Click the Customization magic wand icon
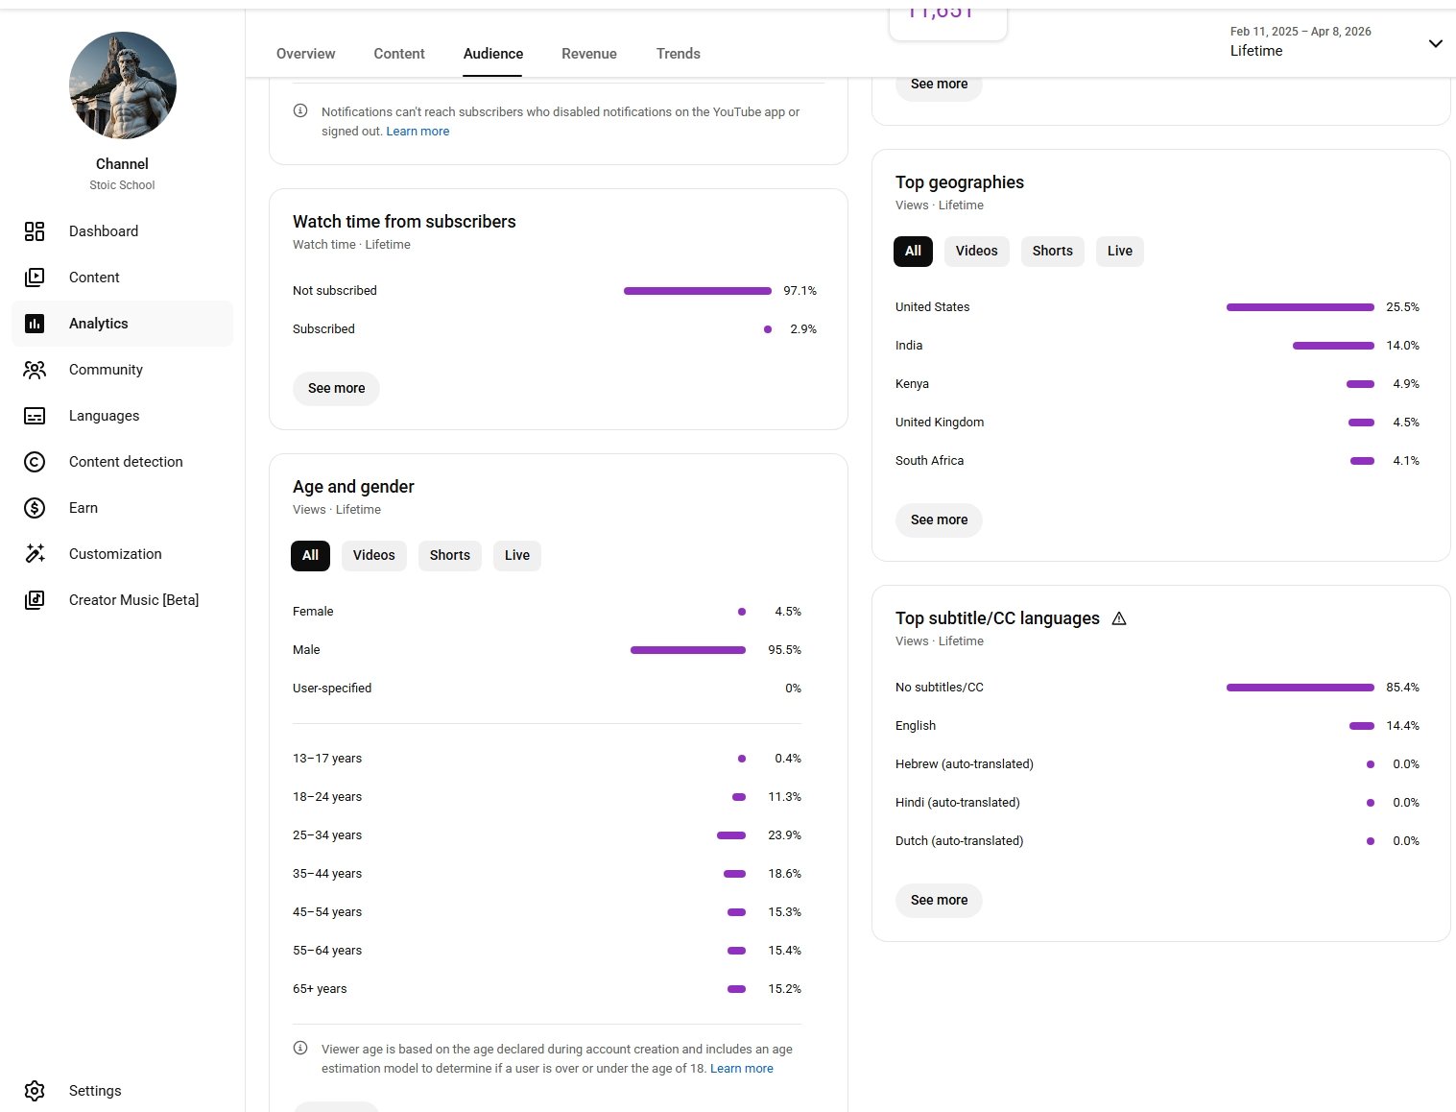The image size is (1456, 1112). point(35,554)
